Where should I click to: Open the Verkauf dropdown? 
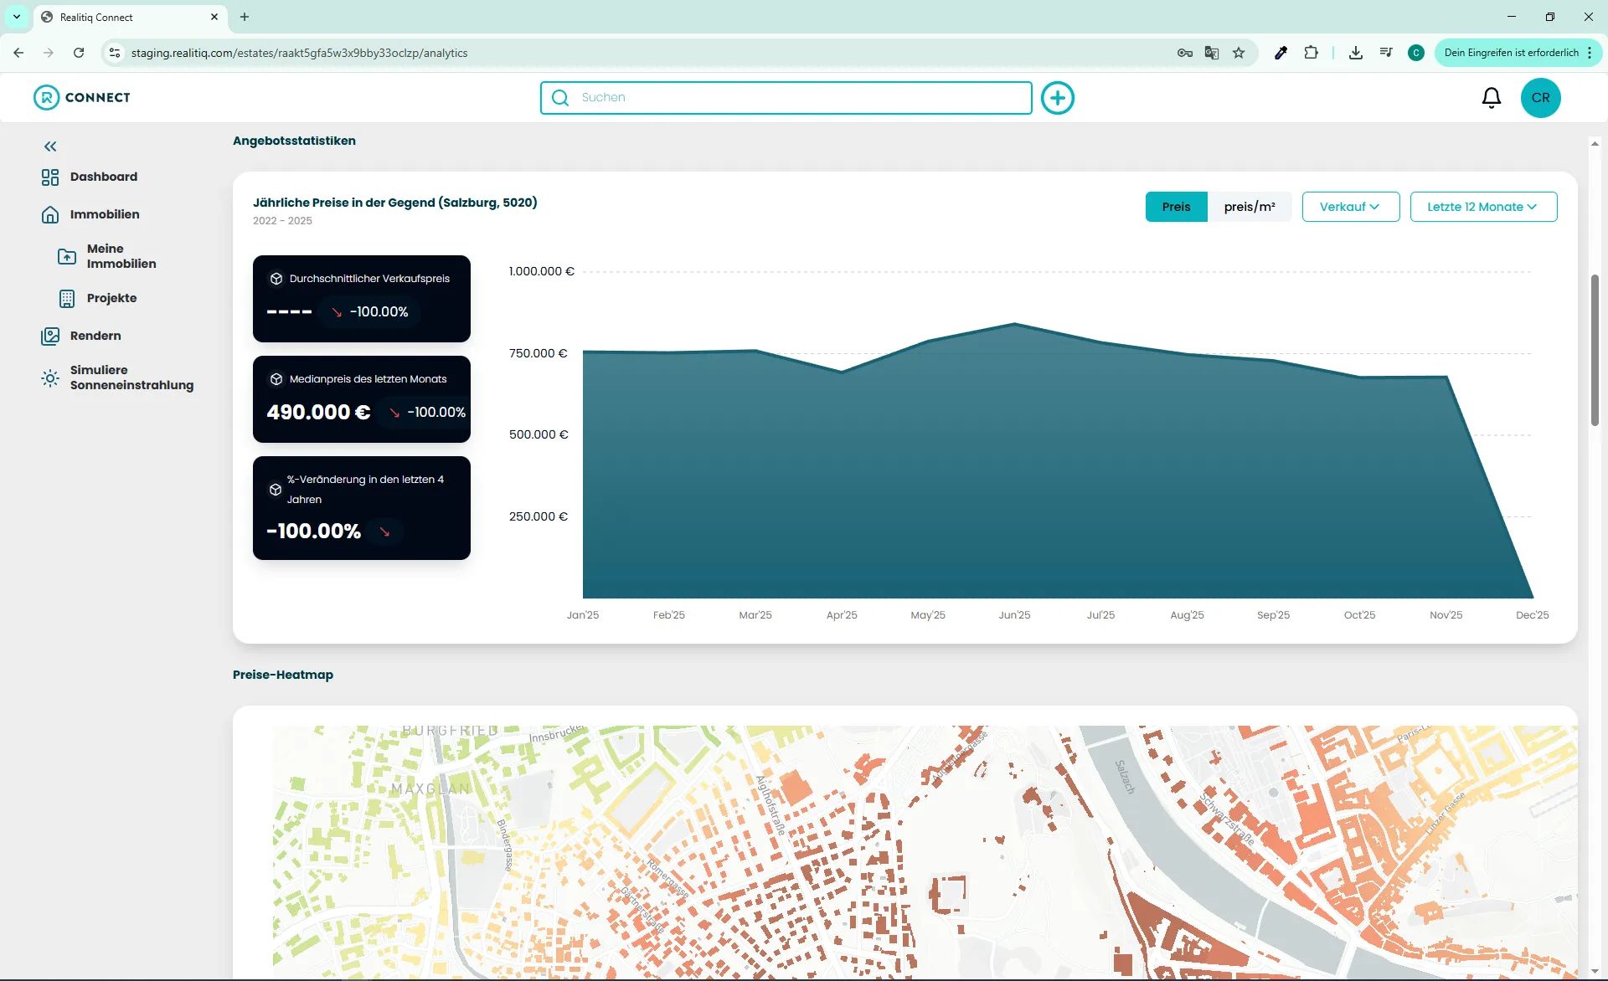[x=1350, y=207]
